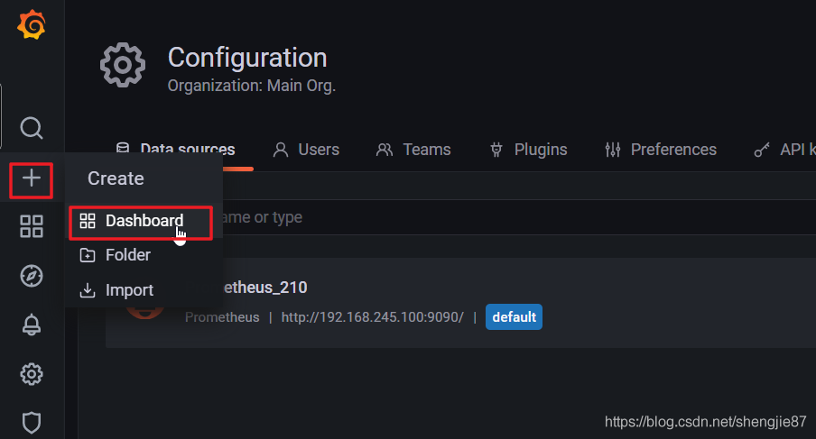Open the Plugins tab
The width and height of the screenshot is (816, 439).
click(528, 150)
